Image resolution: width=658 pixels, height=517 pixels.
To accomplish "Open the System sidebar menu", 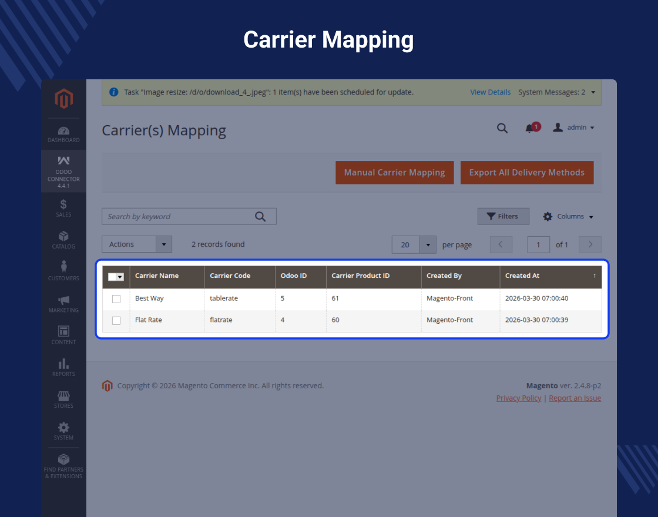I will tap(63, 431).
